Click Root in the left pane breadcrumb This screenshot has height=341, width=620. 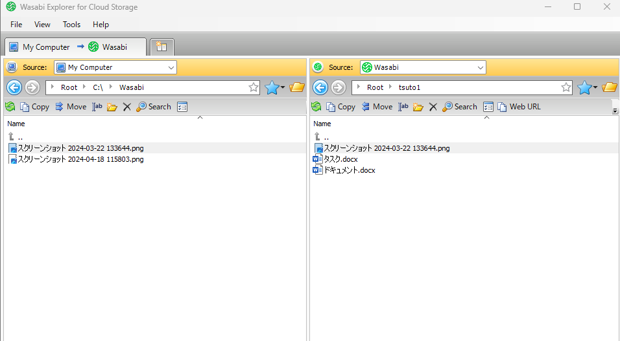pos(69,87)
